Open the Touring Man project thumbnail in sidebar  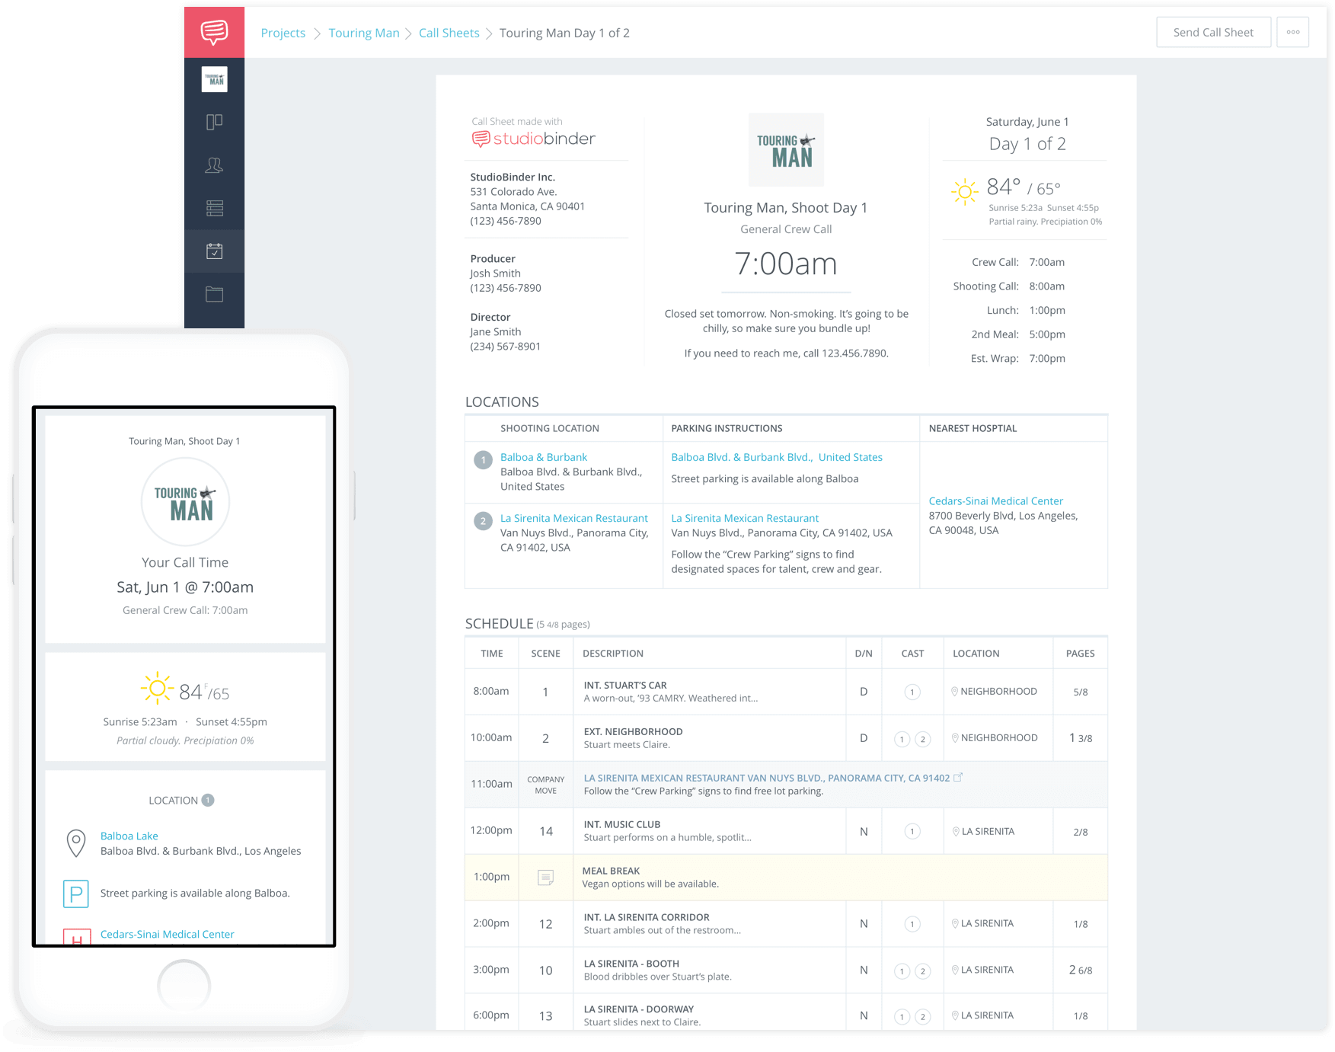click(214, 79)
